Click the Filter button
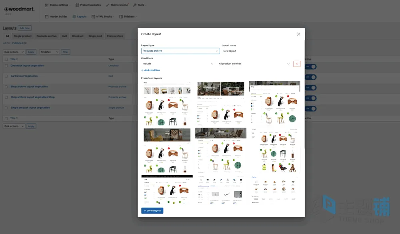The height and width of the screenshot is (234, 400). point(65,52)
